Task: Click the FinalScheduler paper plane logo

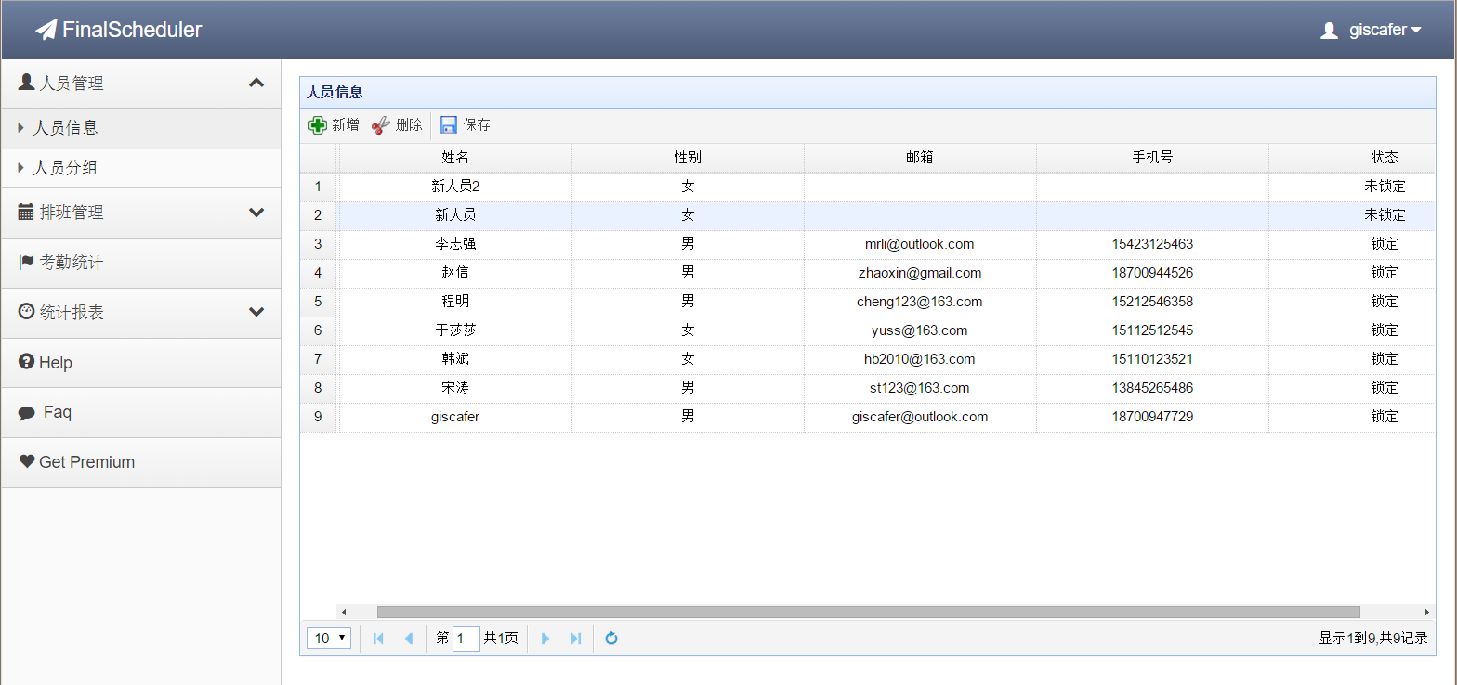Action: click(46, 30)
